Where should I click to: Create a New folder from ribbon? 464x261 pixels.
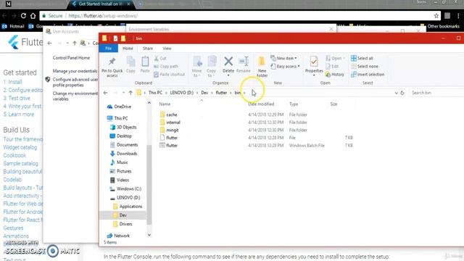coord(262,67)
